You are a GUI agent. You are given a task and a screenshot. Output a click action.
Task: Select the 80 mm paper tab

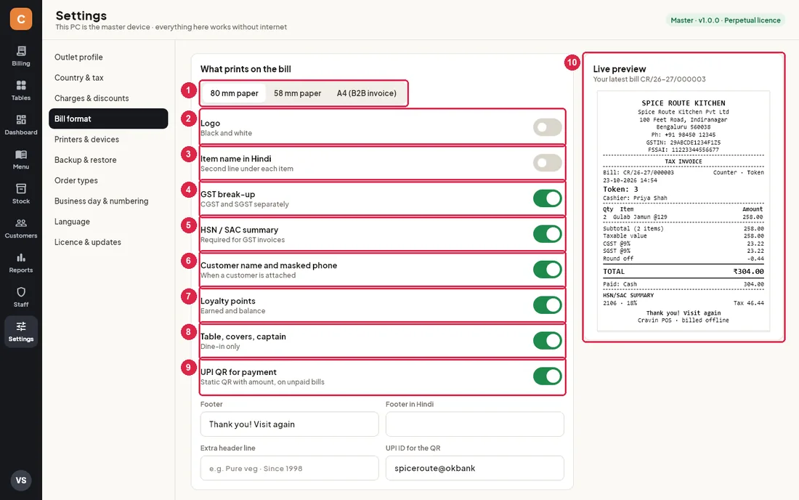point(235,93)
